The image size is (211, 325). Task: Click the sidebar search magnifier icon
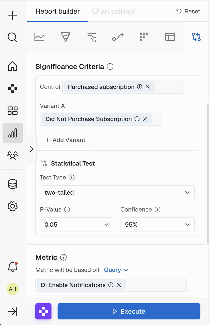pos(13,38)
